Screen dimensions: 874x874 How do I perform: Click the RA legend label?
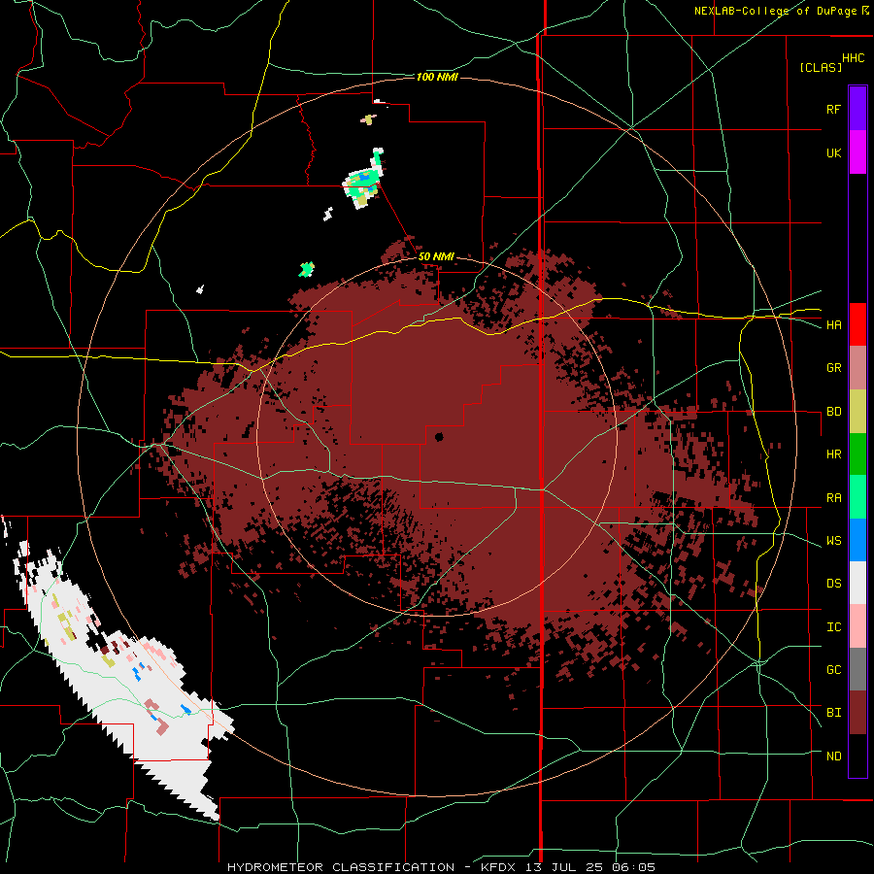pyautogui.click(x=833, y=498)
